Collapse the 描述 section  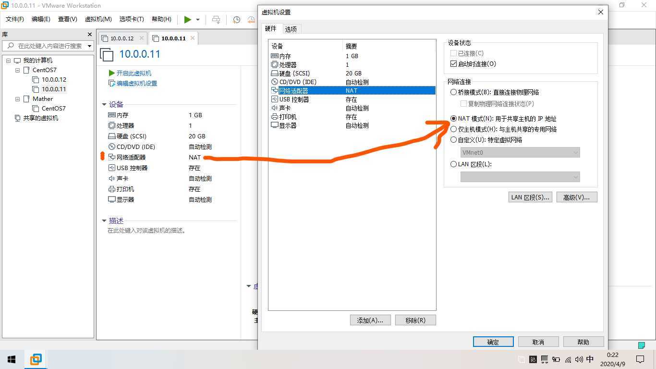(104, 221)
